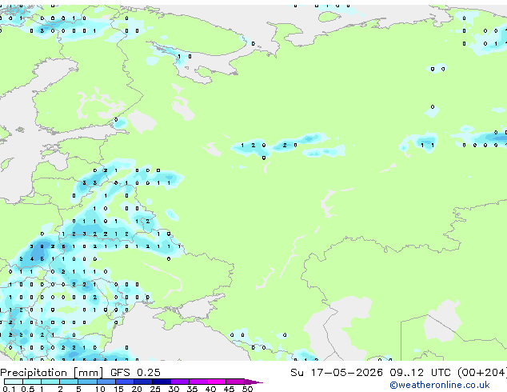The image size is (507, 392).
Task: Click the 15–20 mm legend color box
Action: click(x=124, y=382)
